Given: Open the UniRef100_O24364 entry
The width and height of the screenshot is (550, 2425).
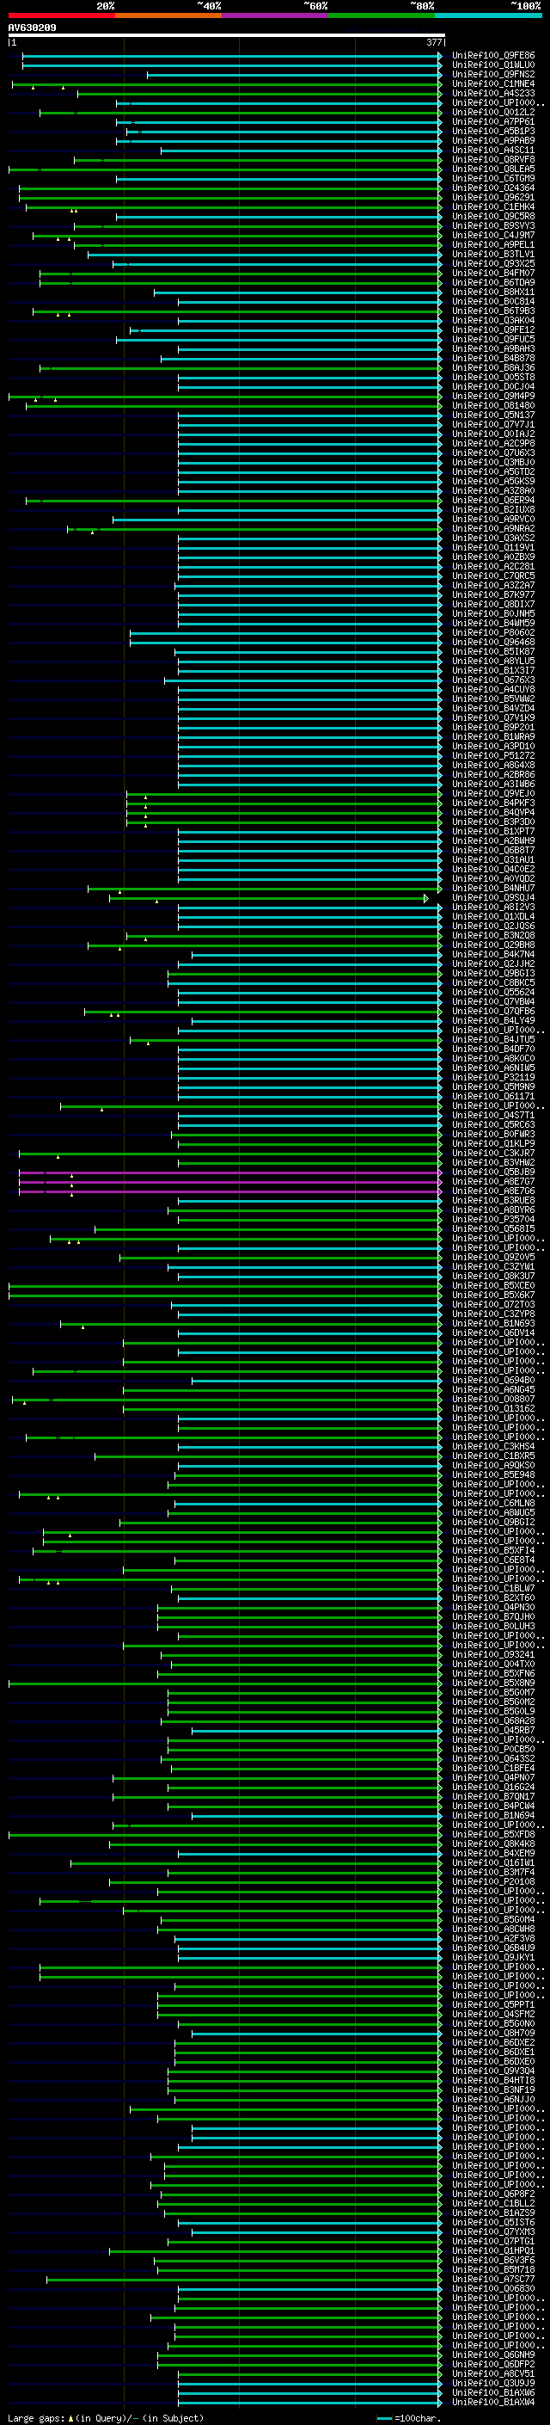Looking at the screenshot, I should coord(492,188).
